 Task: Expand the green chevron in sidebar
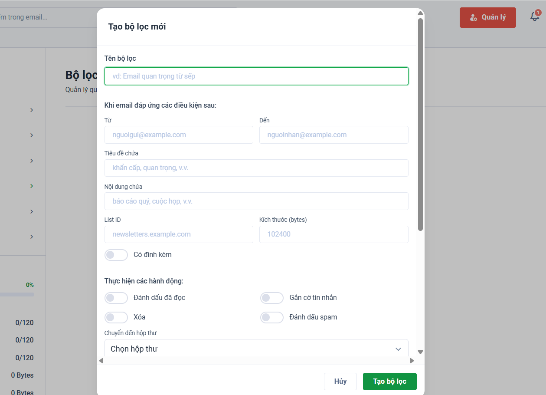tap(32, 186)
